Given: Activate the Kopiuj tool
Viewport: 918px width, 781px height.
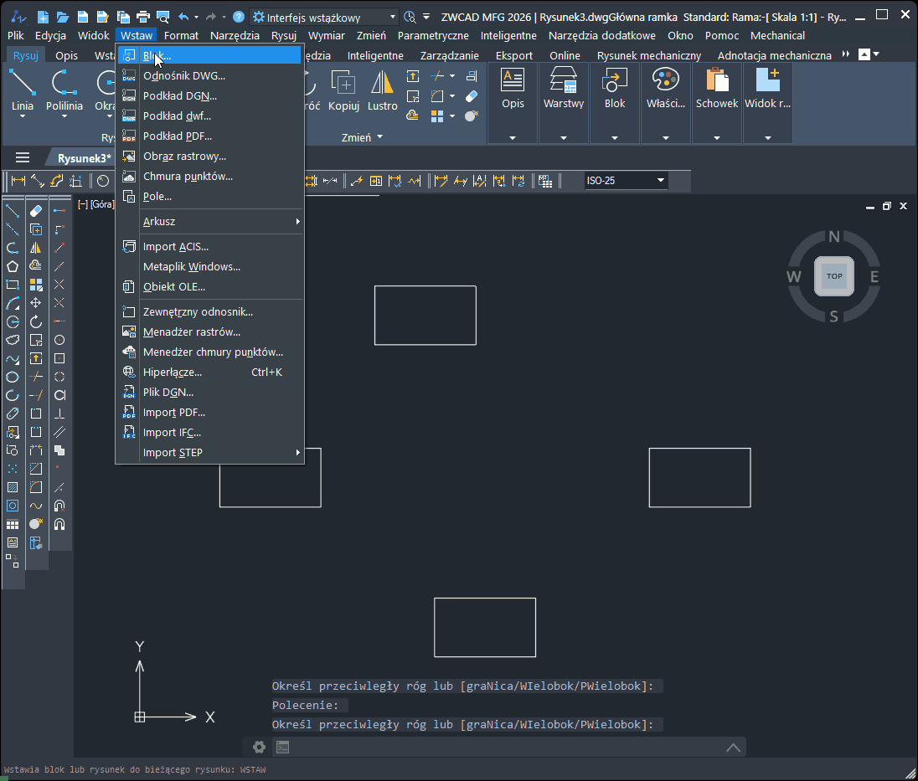Looking at the screenshot, I should coord(344,92).
